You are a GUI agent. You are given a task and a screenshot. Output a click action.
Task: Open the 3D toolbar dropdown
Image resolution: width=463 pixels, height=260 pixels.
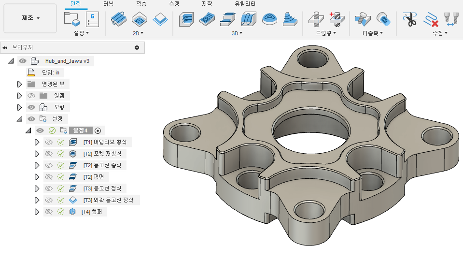coord(237,33)
